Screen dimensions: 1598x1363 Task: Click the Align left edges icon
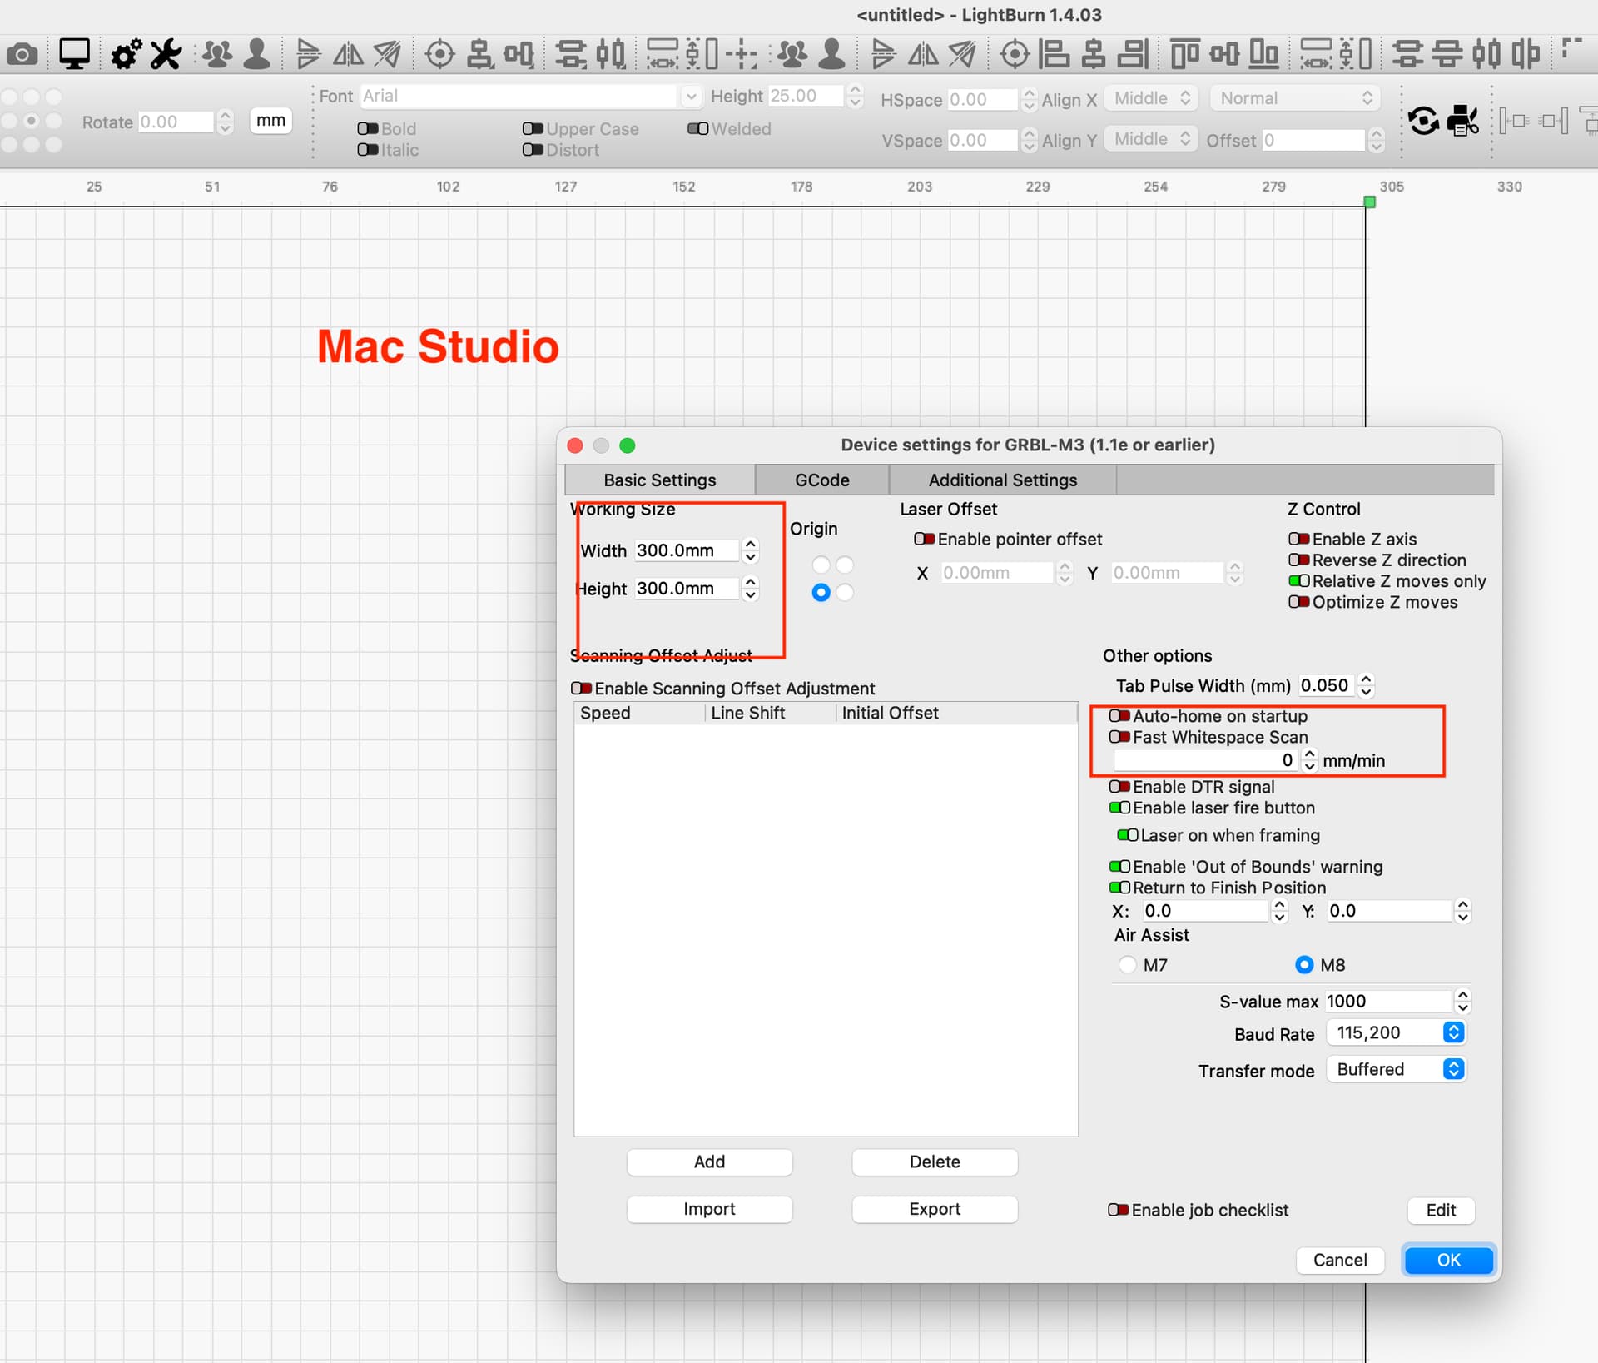pos(1055,55)
